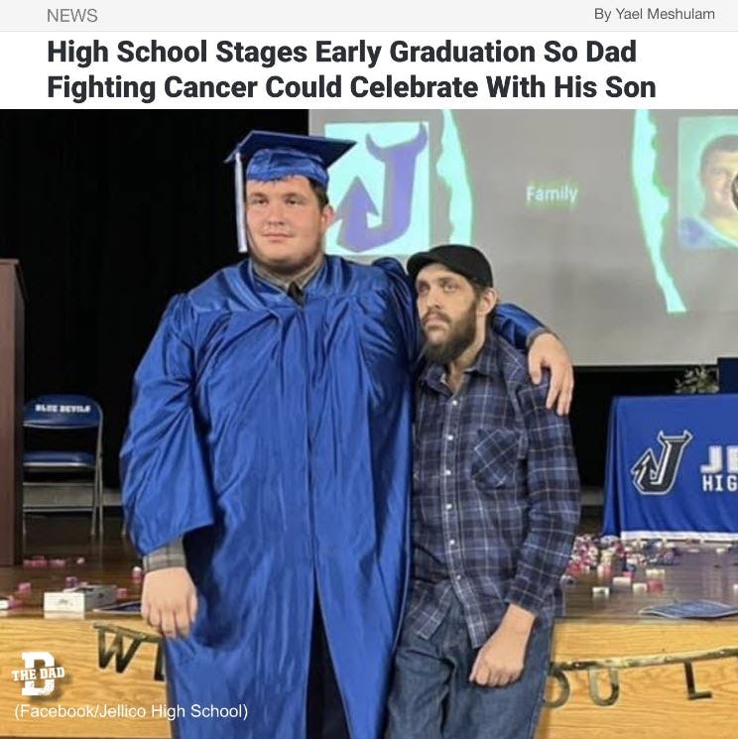Click the white tassel on graduation cap

(x=241, y=202)
